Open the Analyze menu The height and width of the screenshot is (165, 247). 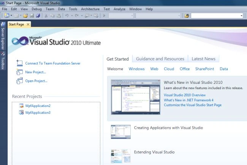pos(119,9)
